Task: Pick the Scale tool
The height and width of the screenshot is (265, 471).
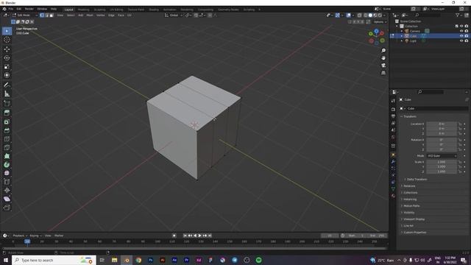Action: [7, 66]
